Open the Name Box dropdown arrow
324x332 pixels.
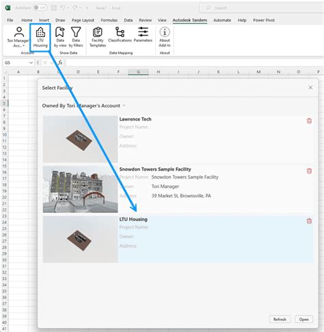(x=31, y=62)
